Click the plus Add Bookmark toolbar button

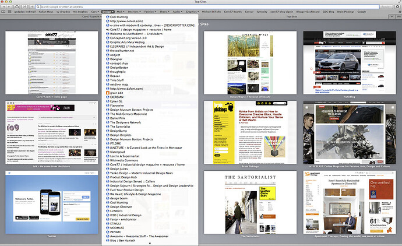[x=32, y=6]
